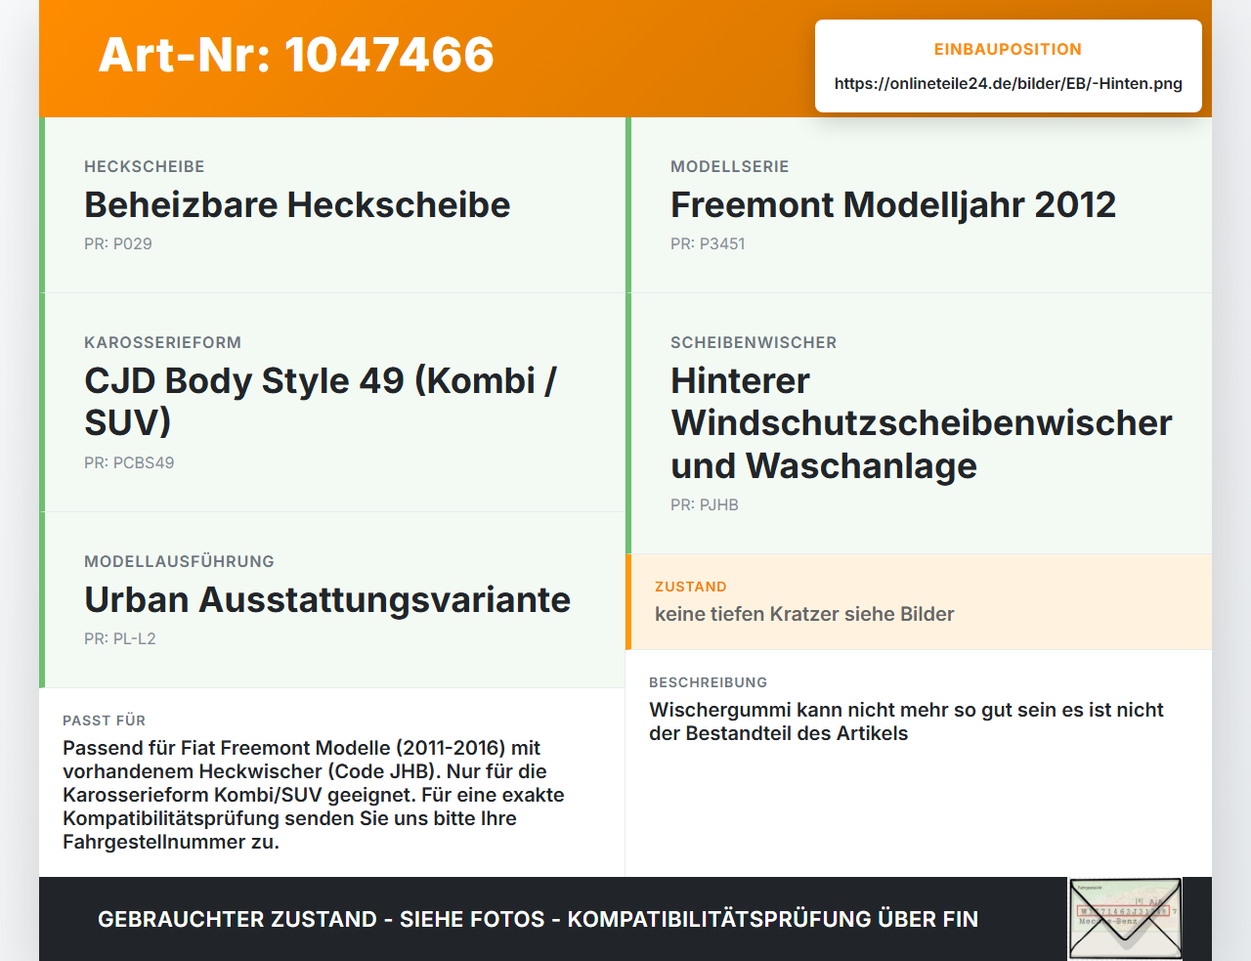
Task: Click the HECKSCHEIBE category label
Action: (x=145, y=166)
